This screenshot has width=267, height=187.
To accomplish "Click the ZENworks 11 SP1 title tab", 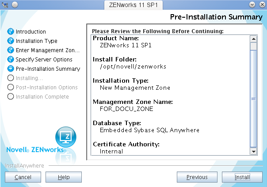I will 133,5.
